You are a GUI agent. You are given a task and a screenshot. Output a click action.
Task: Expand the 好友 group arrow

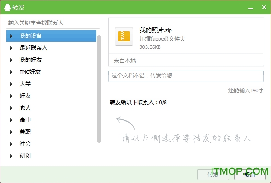[11, 96]
